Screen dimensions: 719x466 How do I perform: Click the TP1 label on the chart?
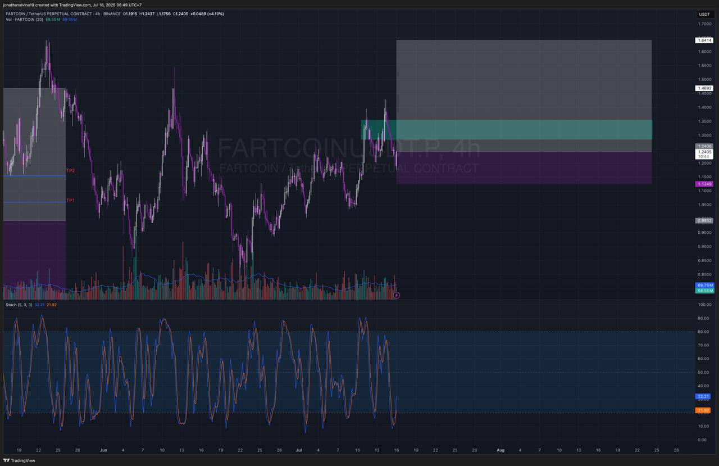(70, 201)
